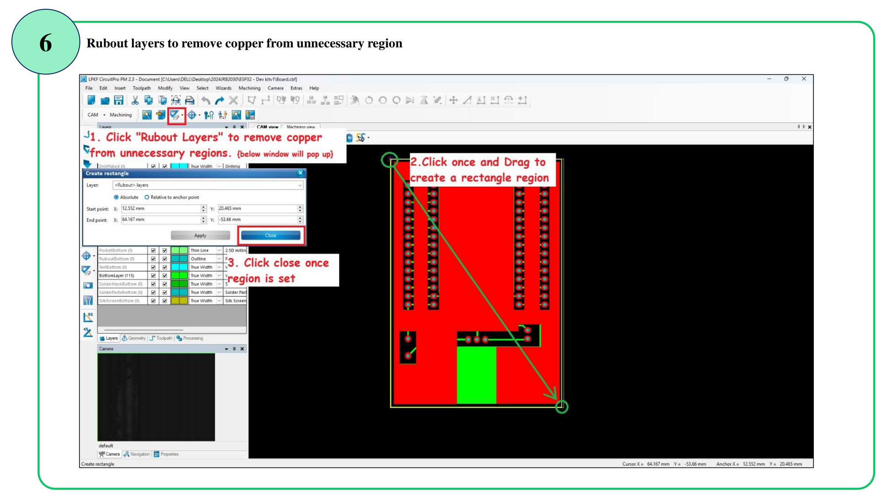Screen dimensions: 886x498
Task: Click the Print icon in the toolbar
Action: (x=190, y=100)
